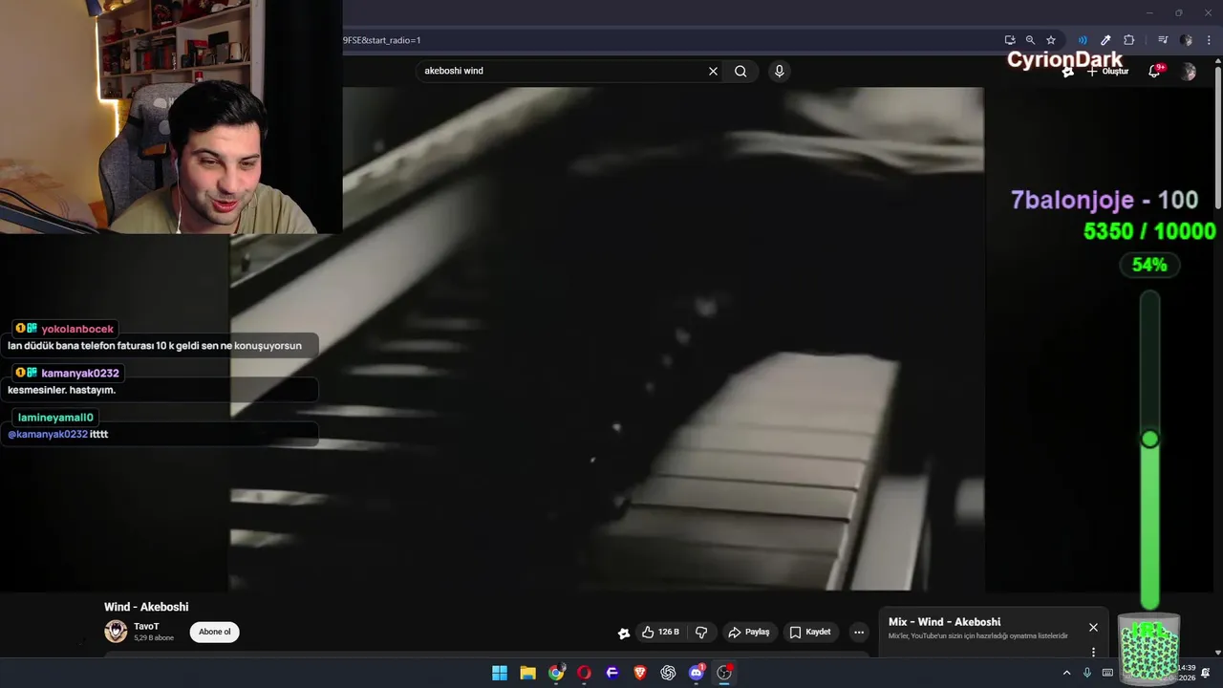This screenshot has height=688, width=1223.
Task: Like the video showing 126 B likes
Action: [660, 632]
